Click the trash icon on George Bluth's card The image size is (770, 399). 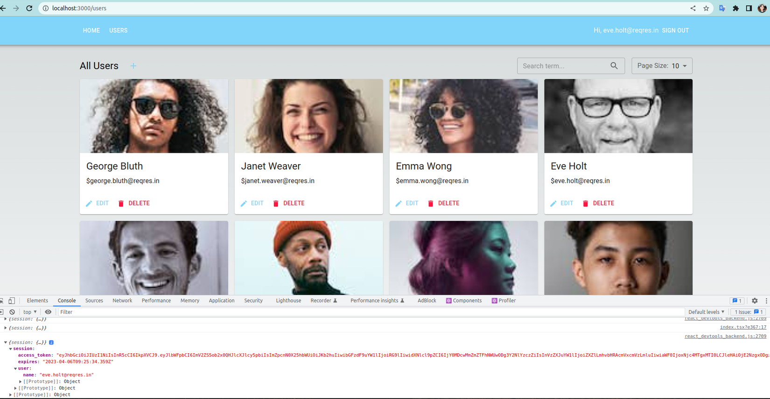pos(121,204)
